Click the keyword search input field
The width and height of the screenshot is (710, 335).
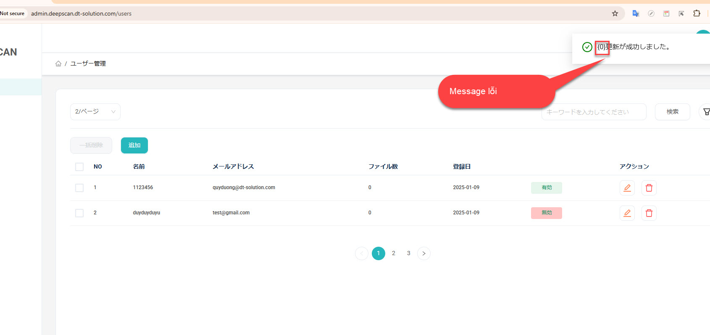click(593, 112)
